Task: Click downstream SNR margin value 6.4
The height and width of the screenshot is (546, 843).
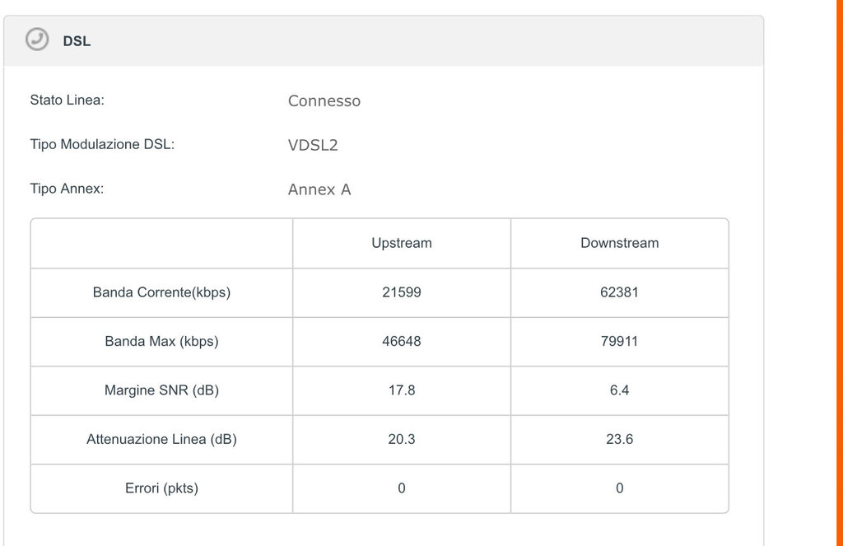Action: (x=619, y=390)
